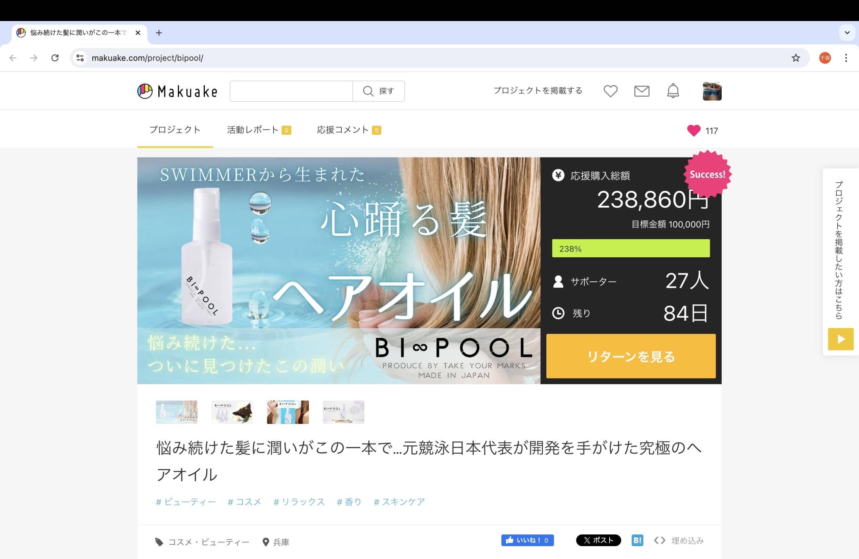Open the #スキンケア tag
Screen dimensions: 859x559
400,501
